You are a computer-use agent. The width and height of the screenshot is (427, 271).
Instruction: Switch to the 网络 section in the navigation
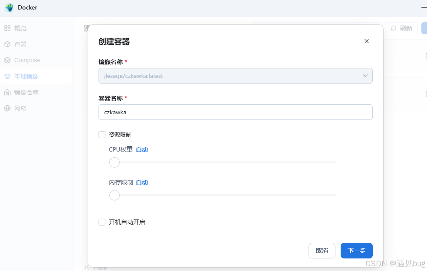click(22, 108)
